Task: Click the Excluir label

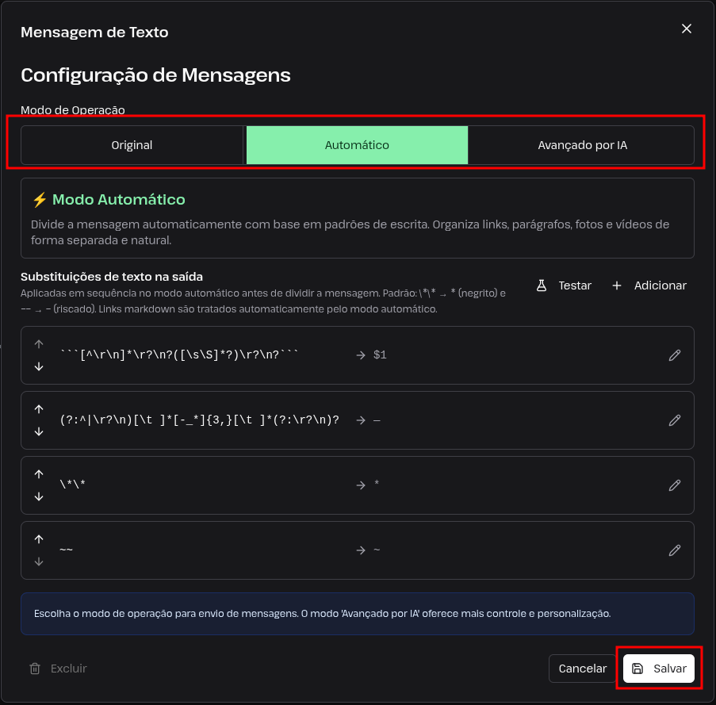Action: coord(68,669)
